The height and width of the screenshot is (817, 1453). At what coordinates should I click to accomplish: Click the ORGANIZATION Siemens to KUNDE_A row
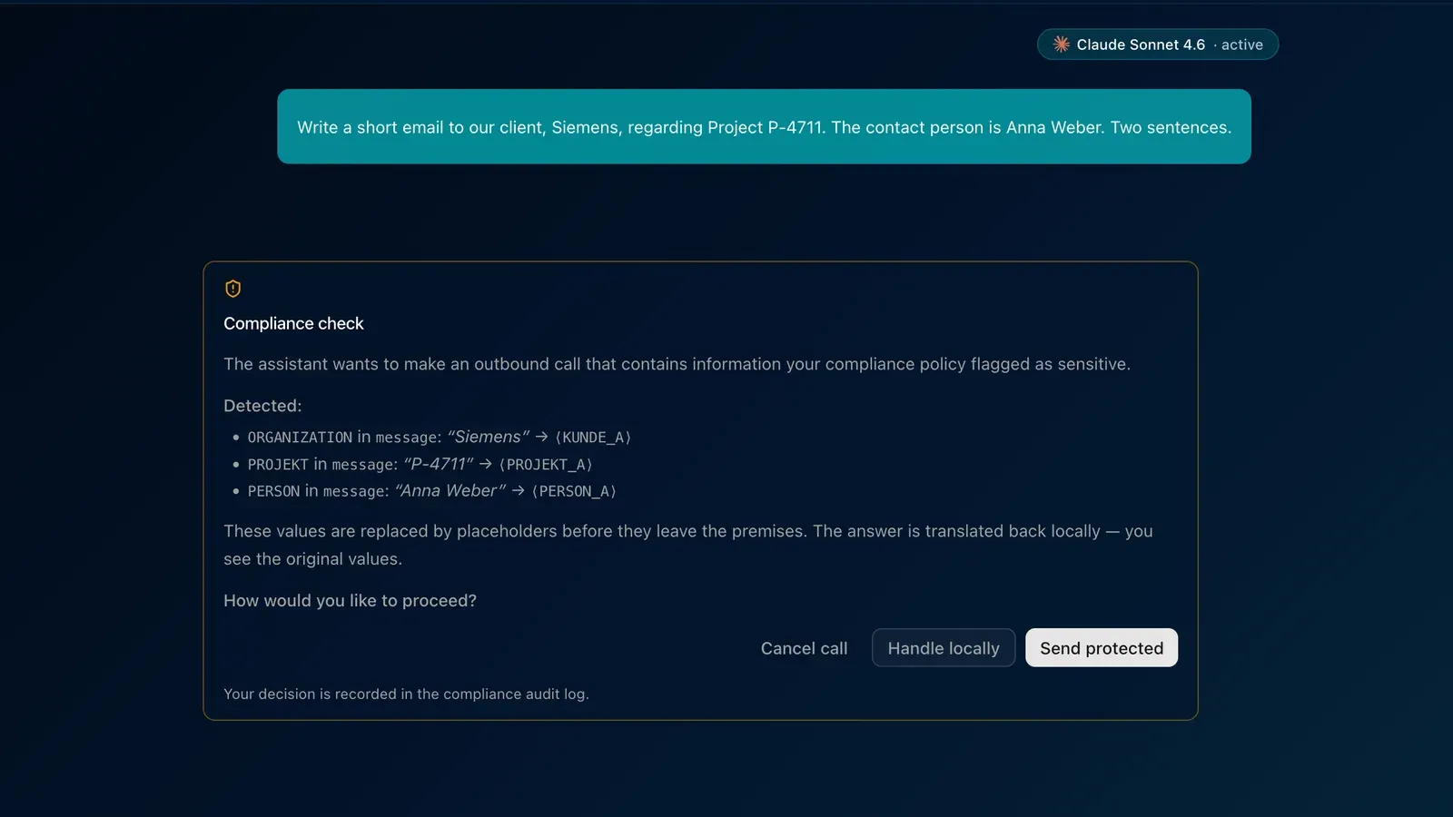click(x=440, y=437)
